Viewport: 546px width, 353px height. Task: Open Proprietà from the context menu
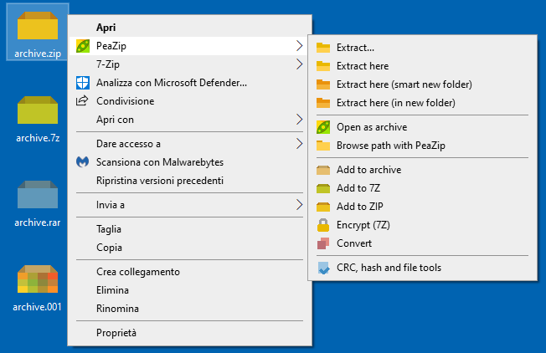click(x=116, y=333)
